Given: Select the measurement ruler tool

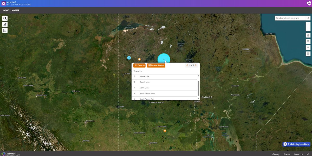Looking at the screenshot, I should point(5,30).
